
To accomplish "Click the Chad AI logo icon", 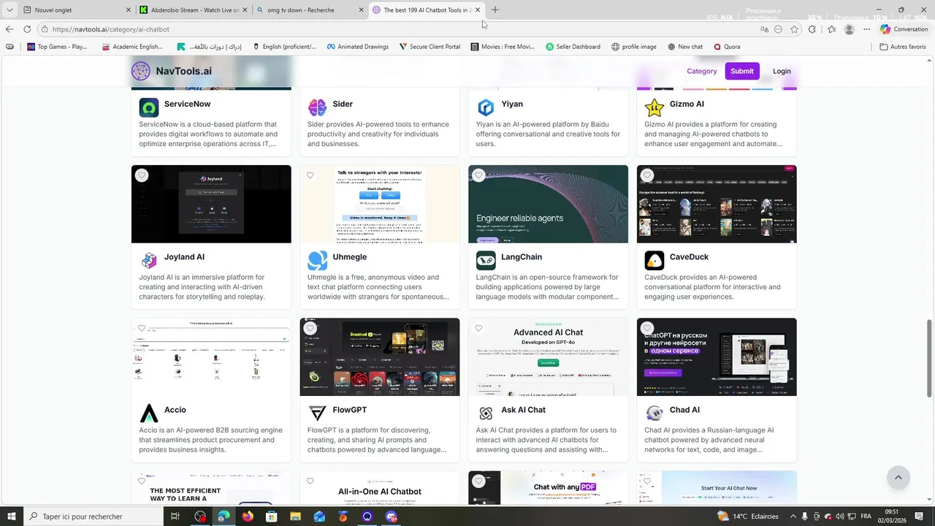I will coord(654,413).
